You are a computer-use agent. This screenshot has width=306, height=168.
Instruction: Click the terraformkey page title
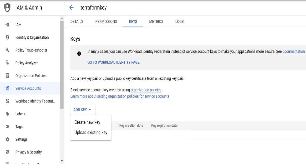click(93, 8)
